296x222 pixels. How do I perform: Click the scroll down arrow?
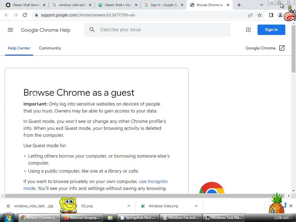294,191
